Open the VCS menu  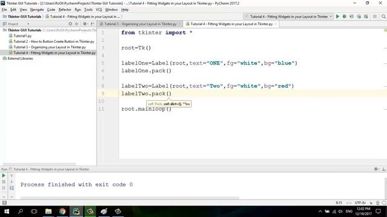coord(99,10)
